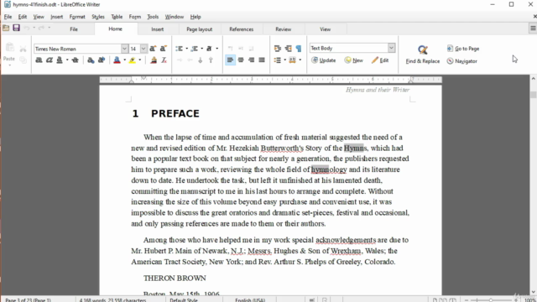Adjust the zoom slider in status bar

(x=491, y=300)
